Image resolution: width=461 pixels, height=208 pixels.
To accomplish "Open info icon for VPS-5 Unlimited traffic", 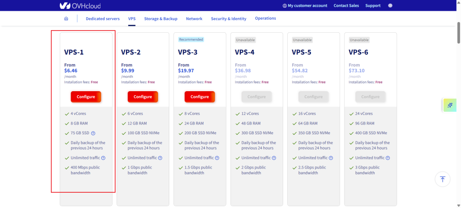I will tap(331, 158).
